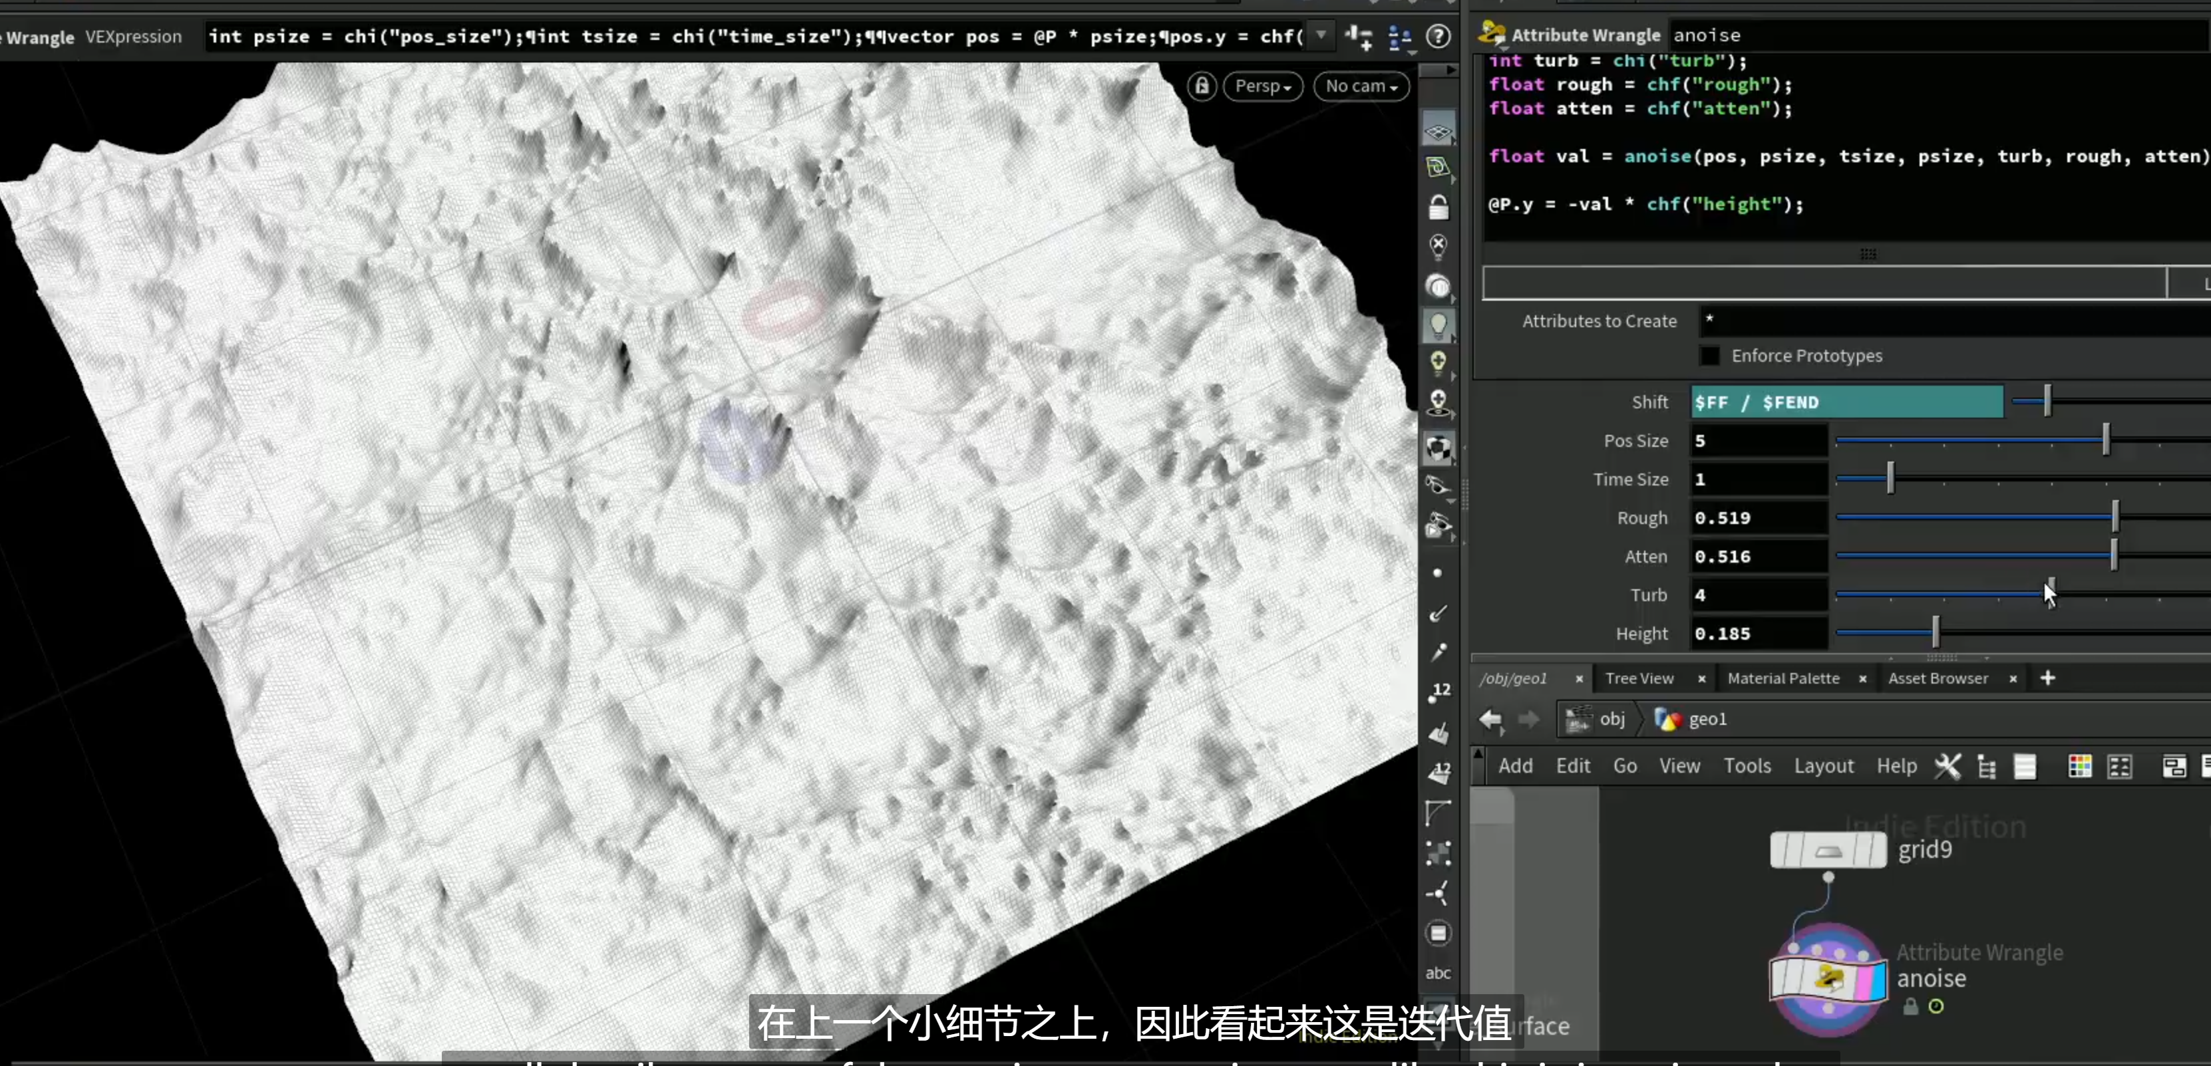Switch to the Tree View tab
The height and width of the screenshot is (1066, 2211).
click(1639, 678)
